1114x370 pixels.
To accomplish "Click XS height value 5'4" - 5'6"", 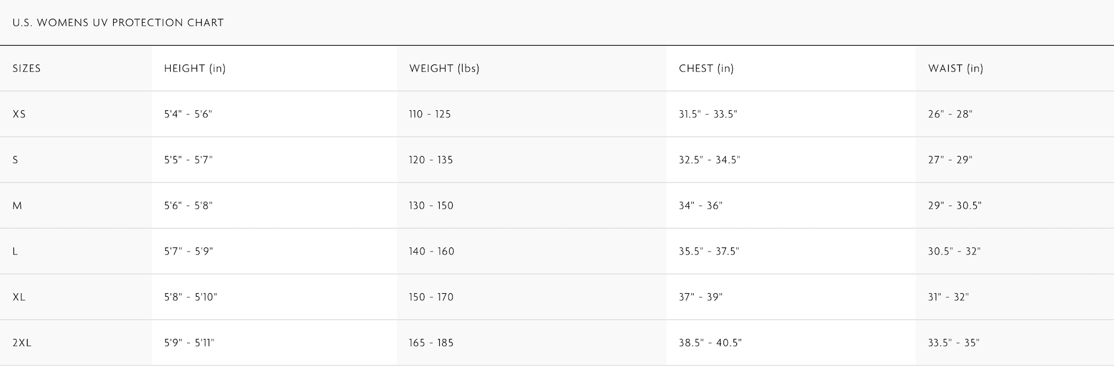I will [x=188, y=114].
